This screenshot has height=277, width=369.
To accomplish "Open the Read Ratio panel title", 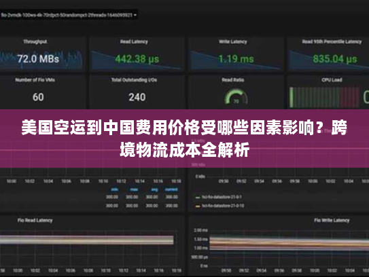I will [233, 79].
